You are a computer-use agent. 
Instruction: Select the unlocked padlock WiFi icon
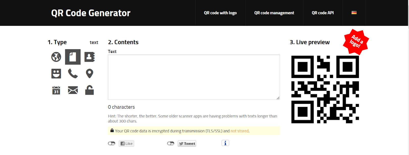point(89,90)
